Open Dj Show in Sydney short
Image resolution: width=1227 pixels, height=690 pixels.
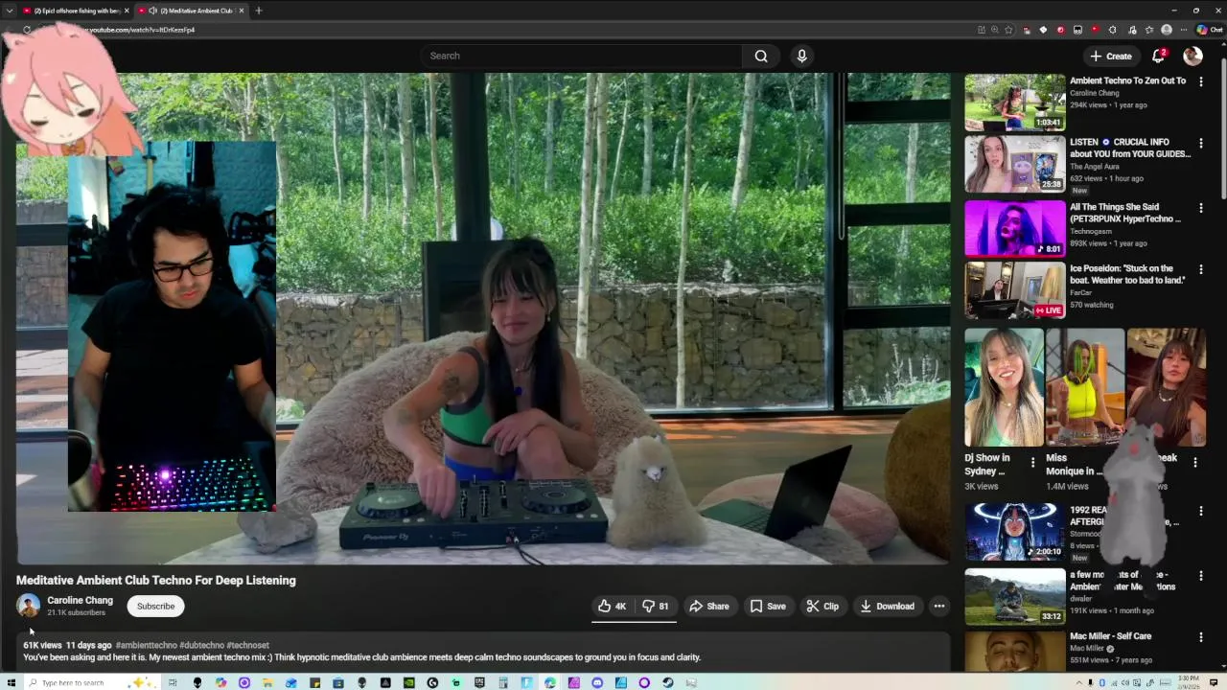click(x=1004, y=387)
